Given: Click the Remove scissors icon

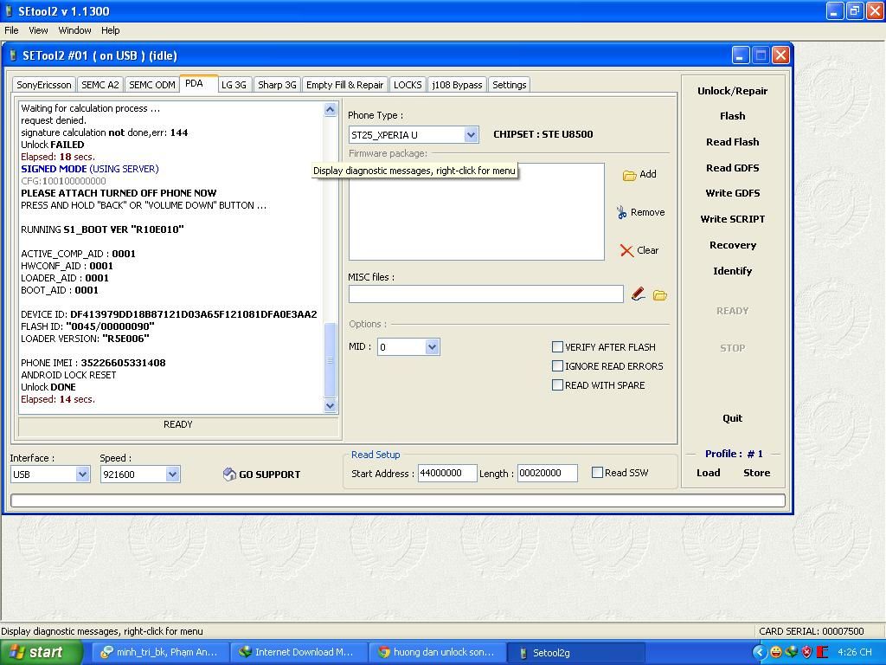Looking at the screenshot, I should tap(621, 213).
